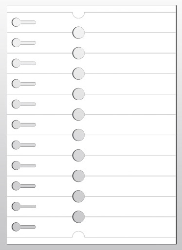Viewport: 182px width, 250px height.
Task: Click the narrow blank strip at the sheet bottom
Action: [x=91, y=241]
